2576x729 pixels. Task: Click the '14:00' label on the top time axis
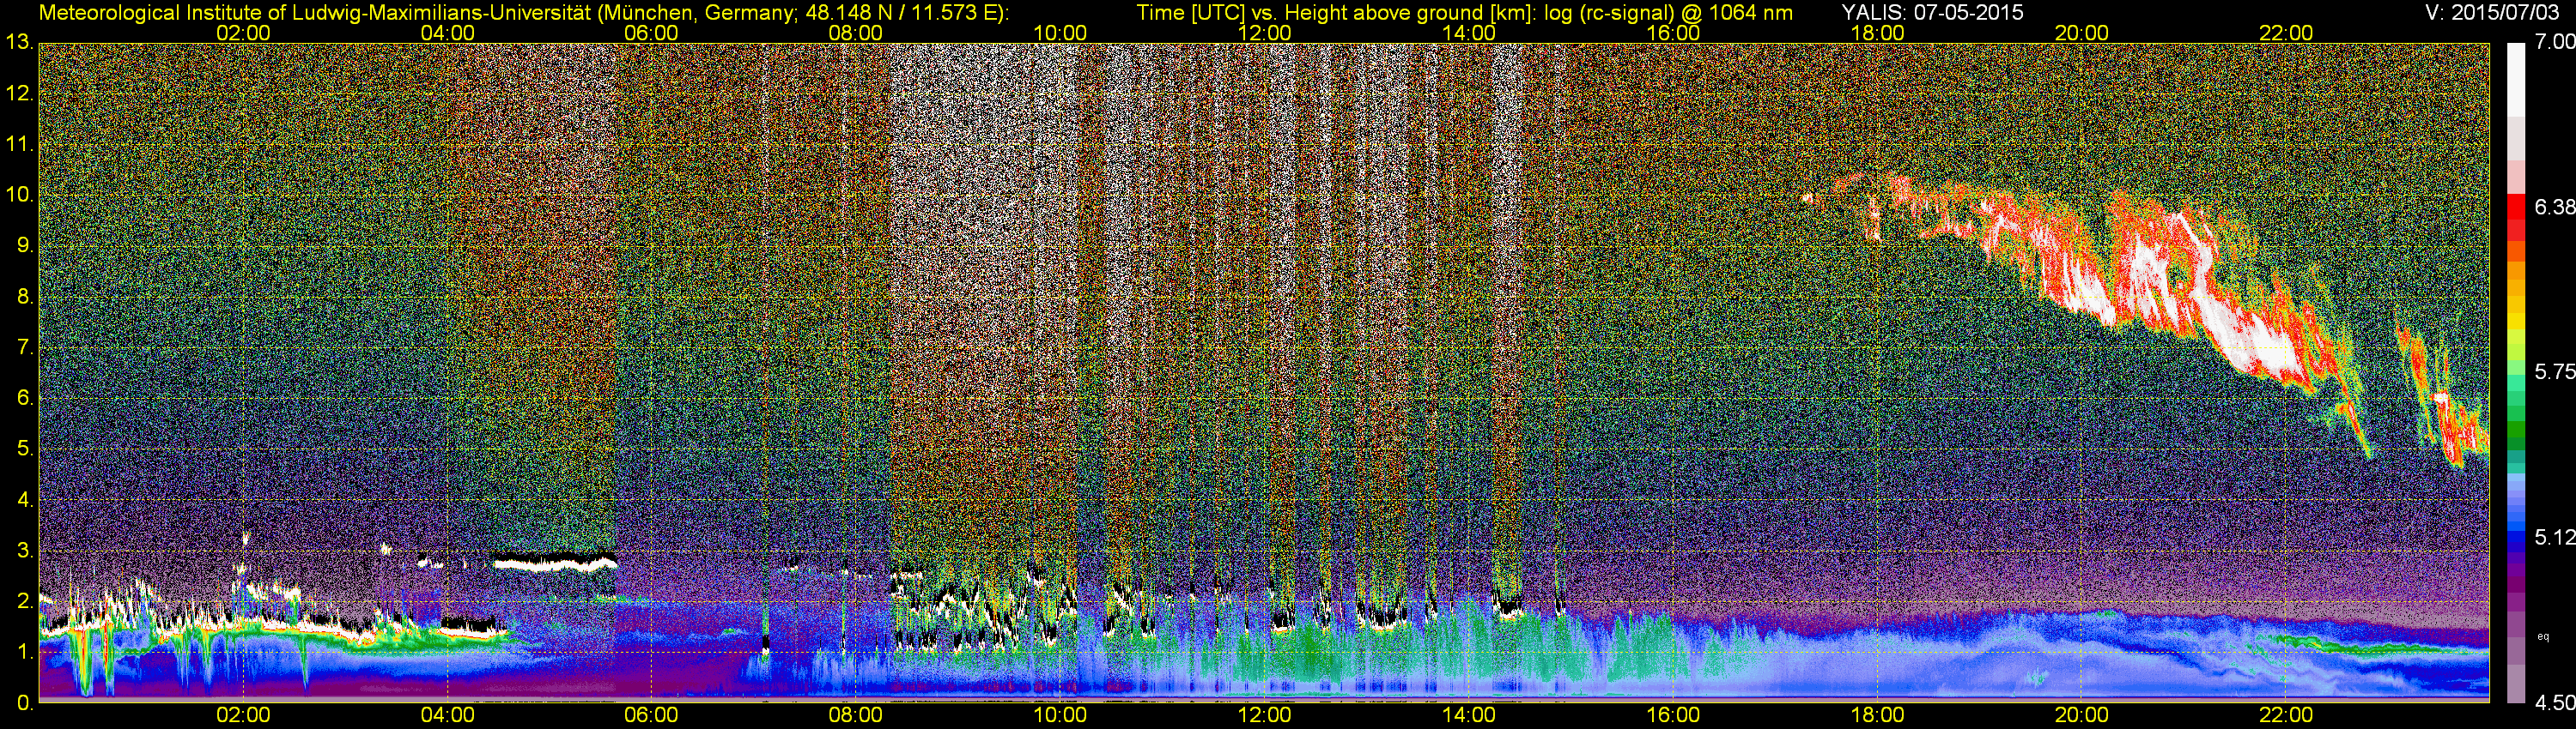pos(1469,33)
